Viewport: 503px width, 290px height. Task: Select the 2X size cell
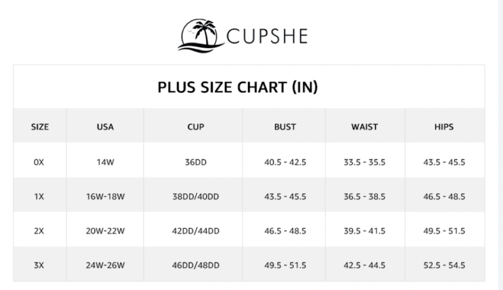click(x=39, y=231)
